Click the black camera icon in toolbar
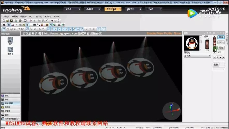The width and height of the screenshot is (229, 129). coord(35,25)
